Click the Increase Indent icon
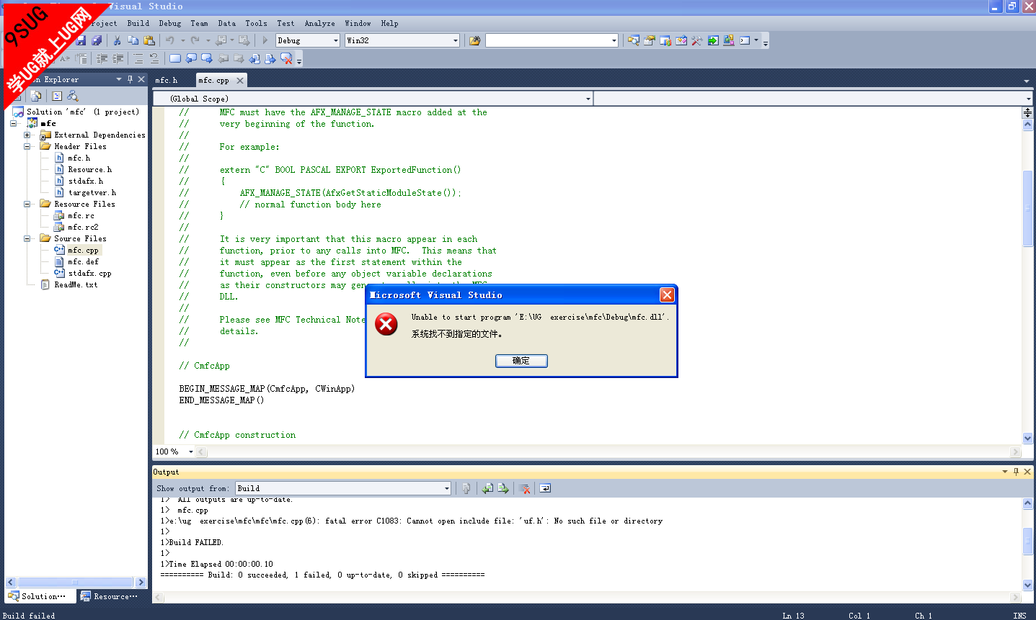The height and width of the screenshot is (620, 1036). click(x=118, y=58)
